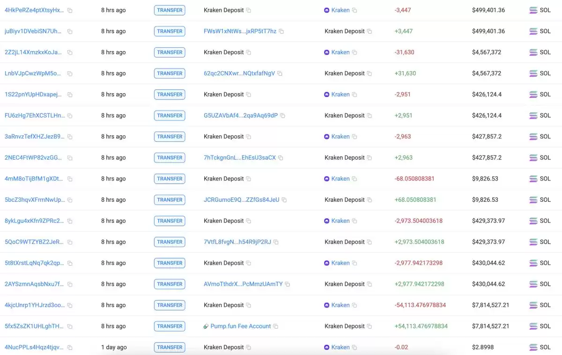Click Kraken logo in the -31,630 row
The image size is (562, 355).
pos(327,52)
